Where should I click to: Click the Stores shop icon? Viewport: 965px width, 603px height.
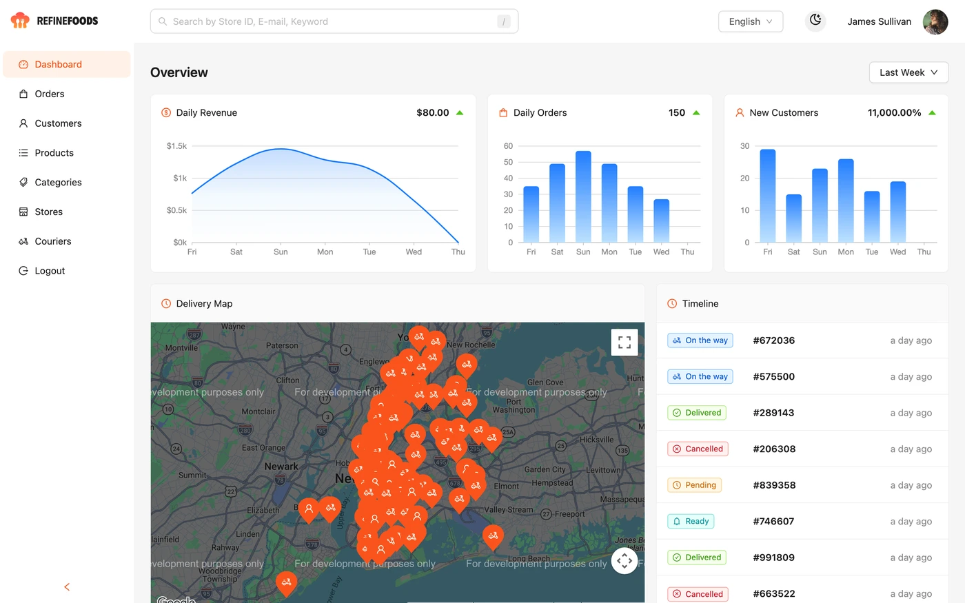click(23, 212)
